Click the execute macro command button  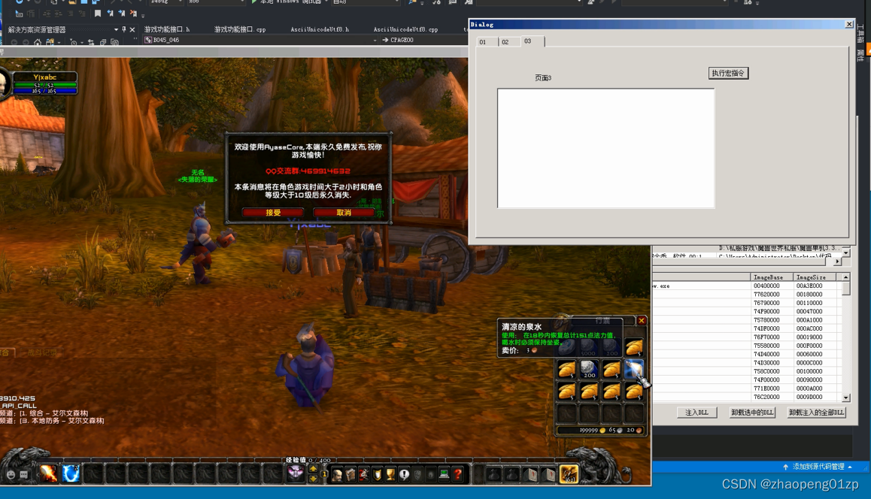coord(728,73)
